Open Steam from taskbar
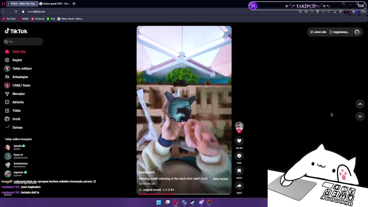 (192, 202)
